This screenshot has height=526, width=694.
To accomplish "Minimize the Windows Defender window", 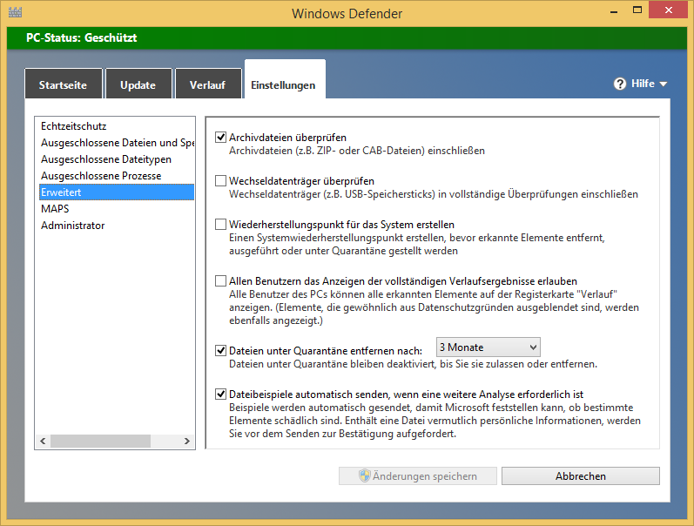I will coord(614,10).
